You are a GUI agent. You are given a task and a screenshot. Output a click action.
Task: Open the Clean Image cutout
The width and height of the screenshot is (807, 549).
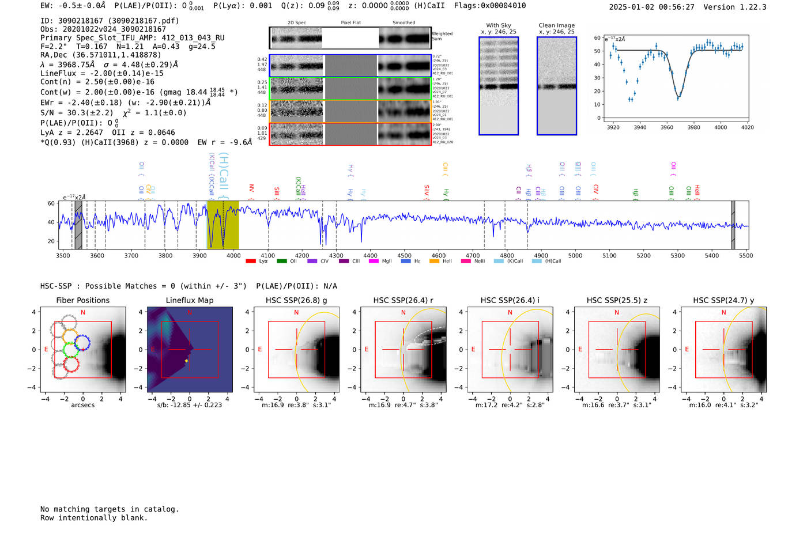[x=557, y=86]
